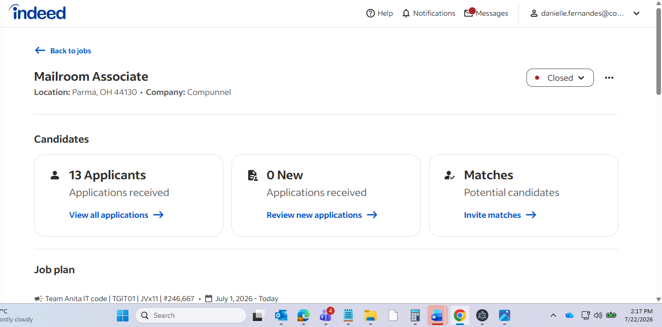662x327 pixels.
Task: Click the Compunnel company name
Action: [209, 92]
